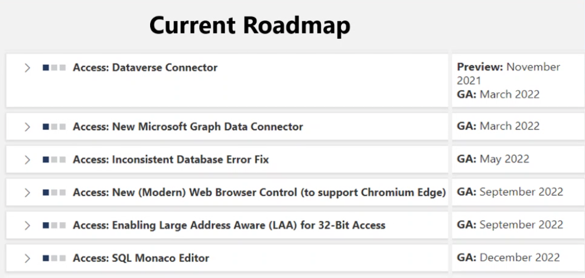Click the Current Roadmap heading
Screen dimensions: 585x278
point(250,25)
